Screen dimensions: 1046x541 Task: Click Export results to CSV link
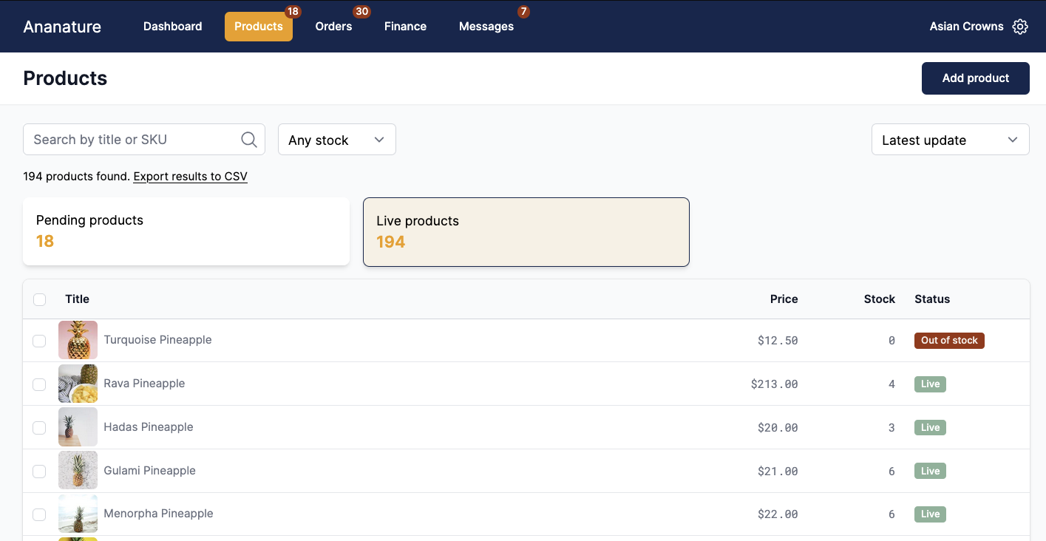pos(191,177)
